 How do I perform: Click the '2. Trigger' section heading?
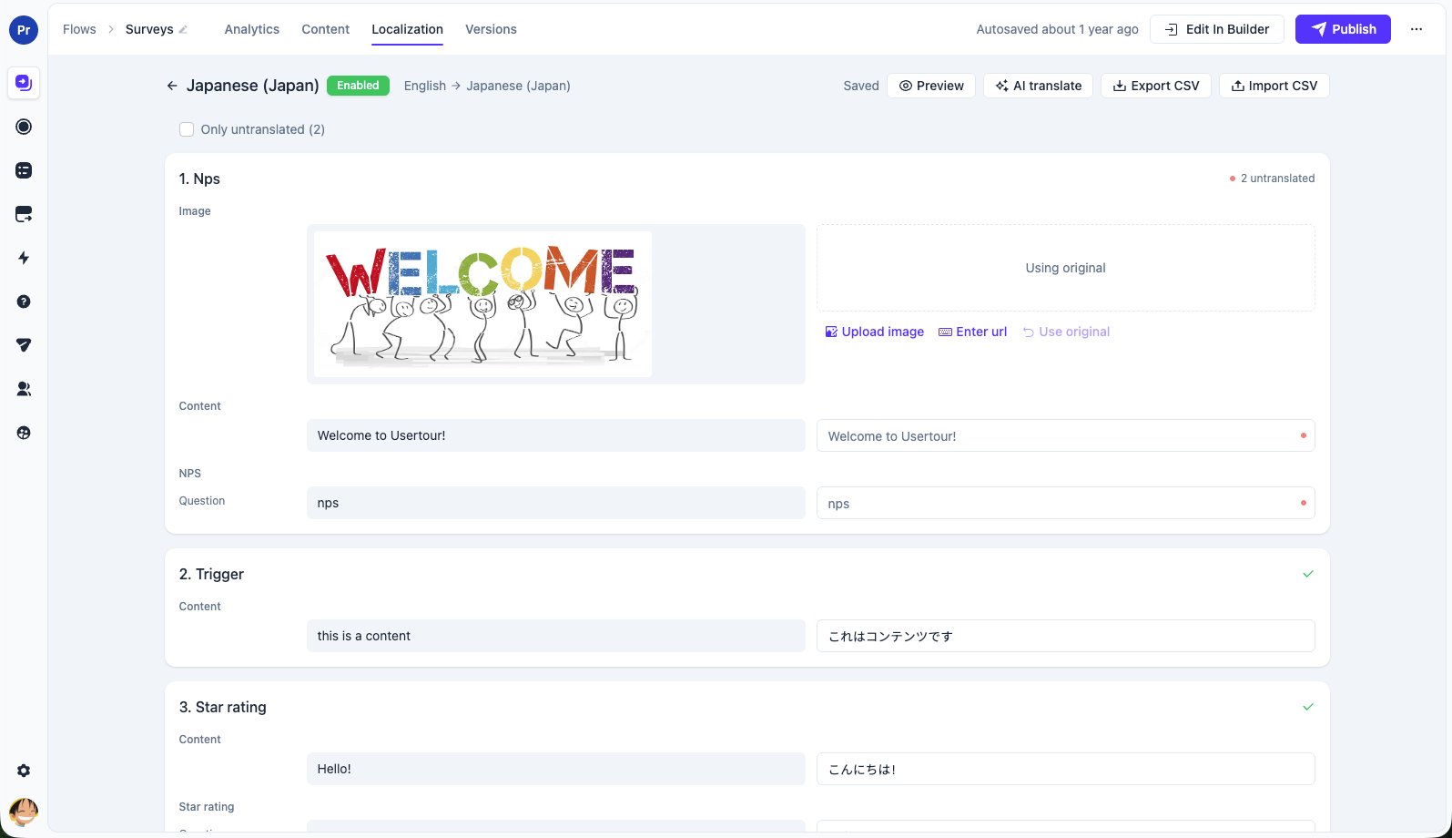[211, 574]
